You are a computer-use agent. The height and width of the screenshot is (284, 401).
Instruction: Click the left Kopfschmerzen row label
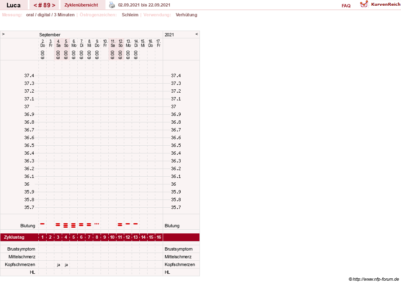click(20, 264)
